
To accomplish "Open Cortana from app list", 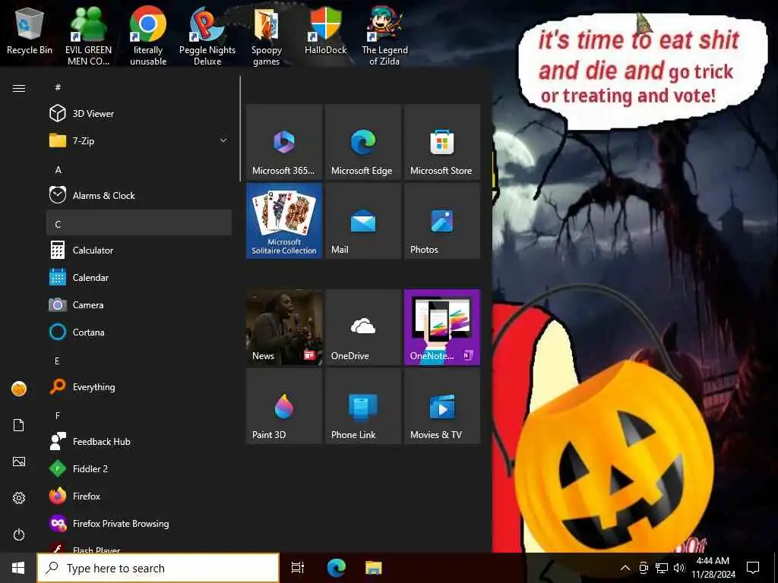I will point(139,332).
